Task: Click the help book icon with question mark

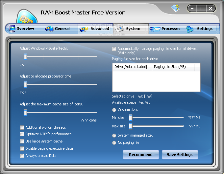Action: 176,8
